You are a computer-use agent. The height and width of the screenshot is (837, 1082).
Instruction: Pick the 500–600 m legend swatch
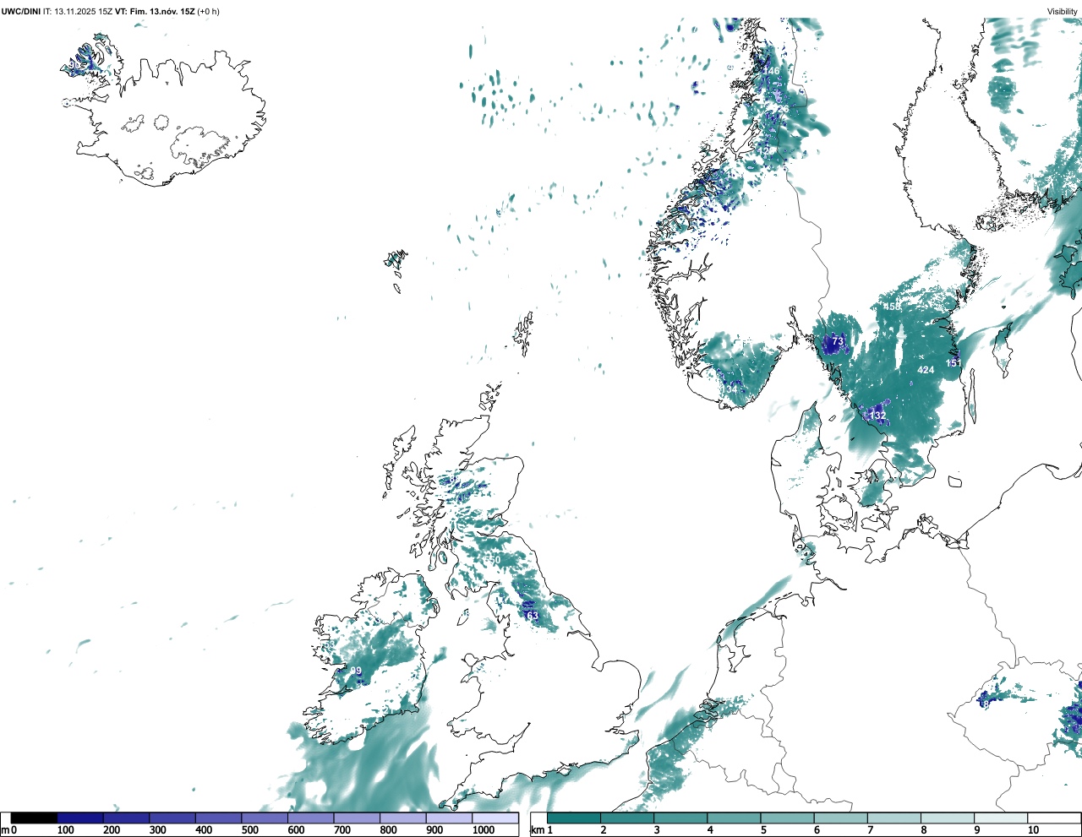[265, 818]
